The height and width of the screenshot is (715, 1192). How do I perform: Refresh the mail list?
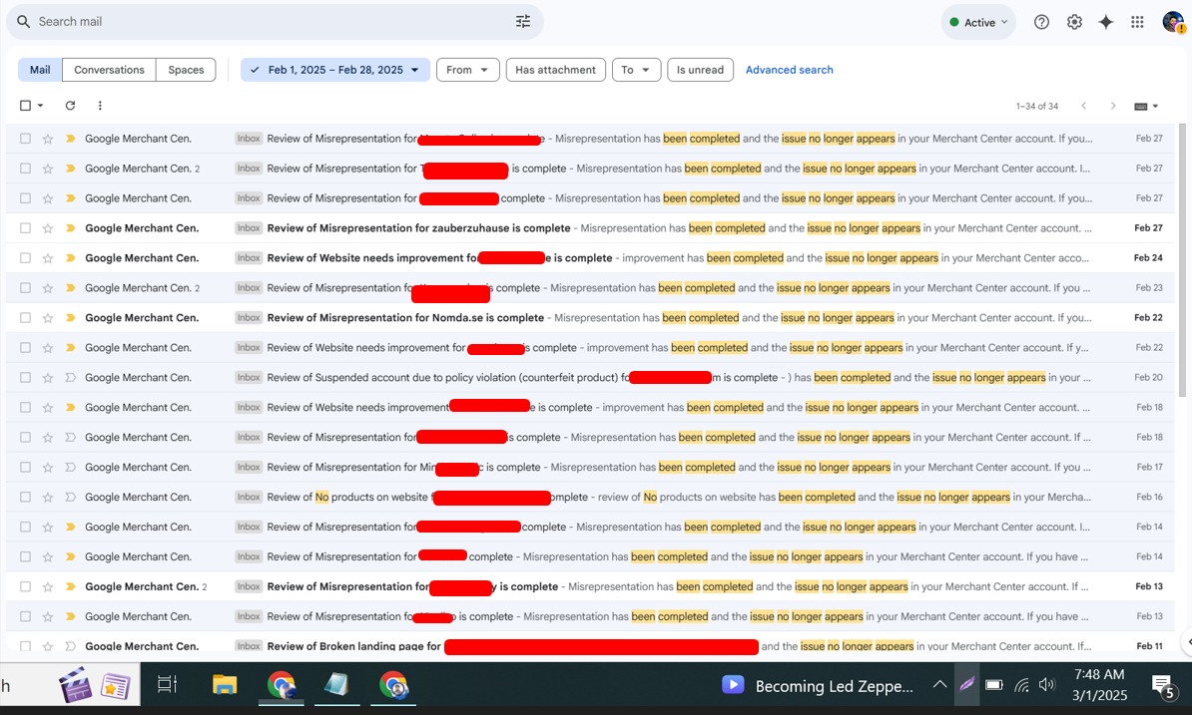[70, 106]
